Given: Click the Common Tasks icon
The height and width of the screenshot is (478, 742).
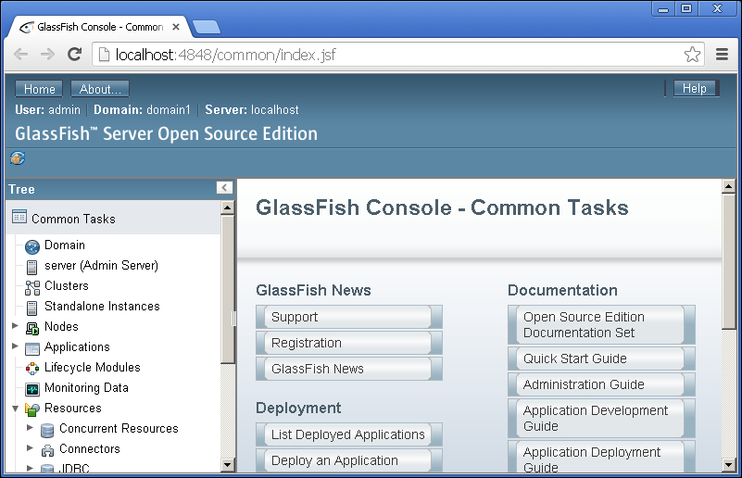Looking at the screenshot, I should pos(19,217).
